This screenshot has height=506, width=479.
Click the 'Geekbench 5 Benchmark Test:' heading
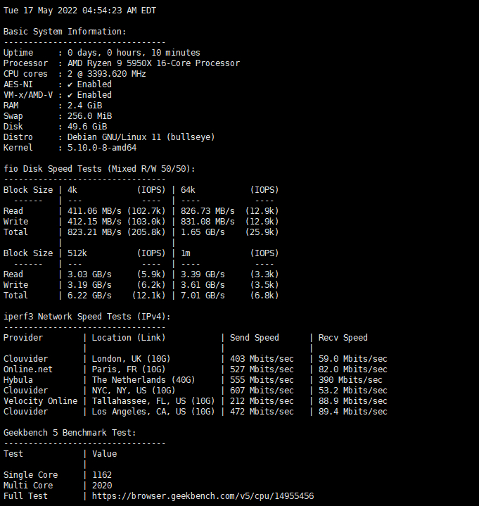coord(70,433)
